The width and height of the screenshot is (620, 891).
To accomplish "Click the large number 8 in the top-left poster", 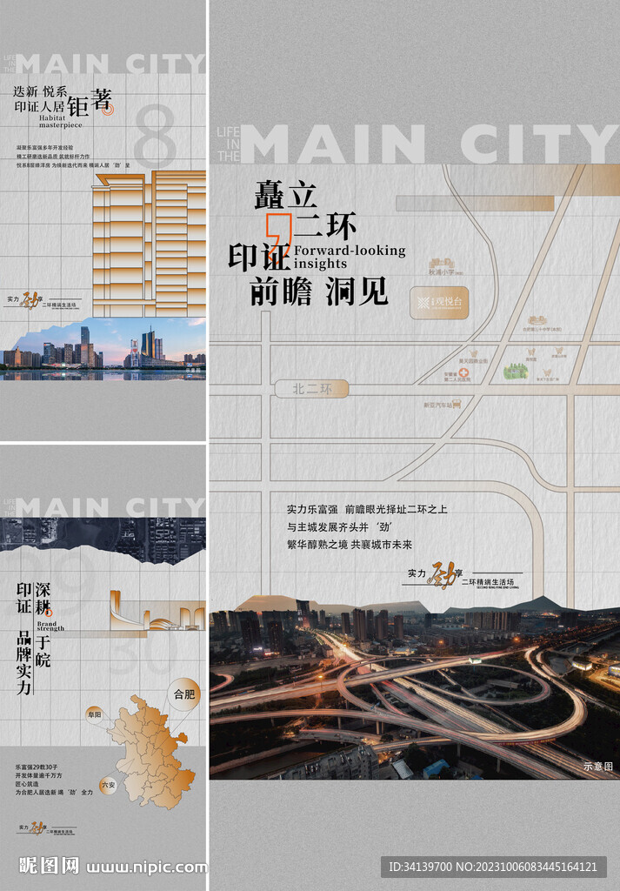I will 156,135.
